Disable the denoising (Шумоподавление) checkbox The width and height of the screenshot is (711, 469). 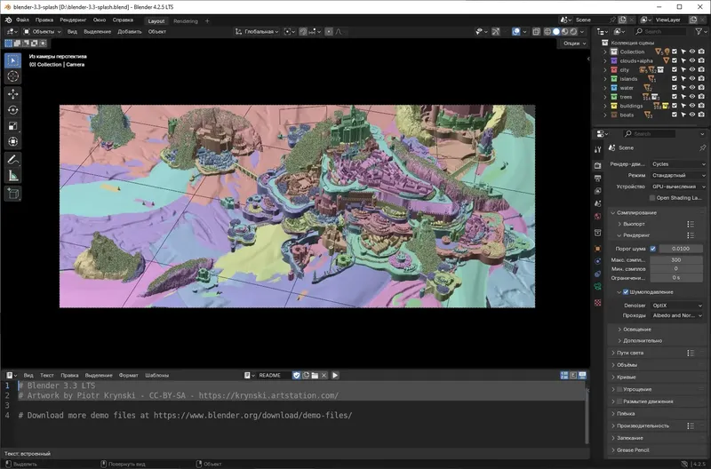pyautogui.click(x=626, y=292)
